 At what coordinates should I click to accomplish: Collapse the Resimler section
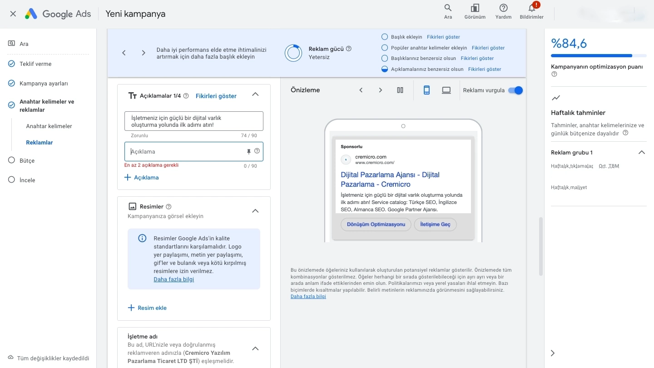[x=255, y=211]
